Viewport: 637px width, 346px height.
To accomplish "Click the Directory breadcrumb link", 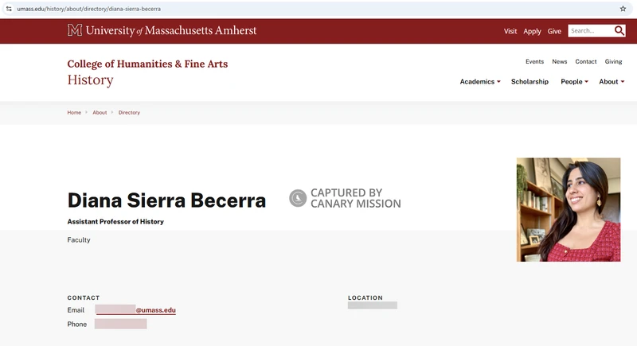I will point(129,113).
